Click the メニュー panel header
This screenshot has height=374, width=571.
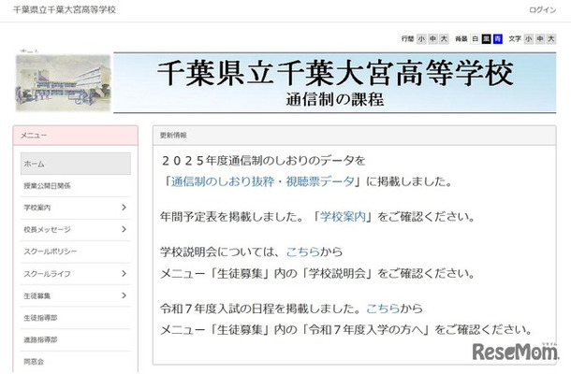pos(76,136)
